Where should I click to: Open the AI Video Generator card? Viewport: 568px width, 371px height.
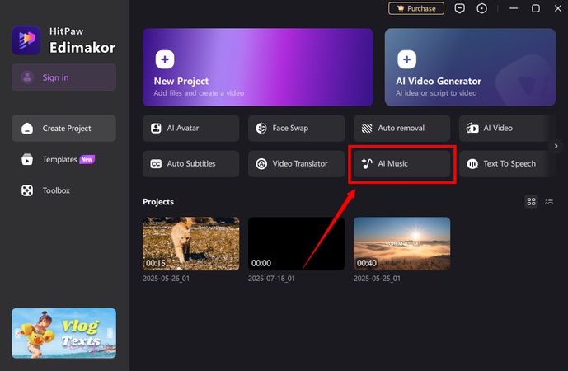(470, 67)
